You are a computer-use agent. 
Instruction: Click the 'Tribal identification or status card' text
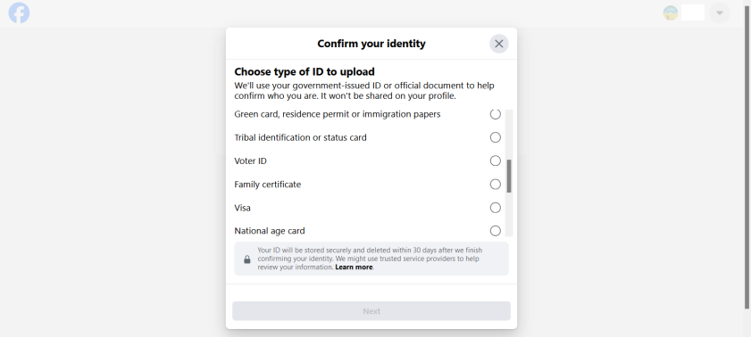(x=300, y=137)
